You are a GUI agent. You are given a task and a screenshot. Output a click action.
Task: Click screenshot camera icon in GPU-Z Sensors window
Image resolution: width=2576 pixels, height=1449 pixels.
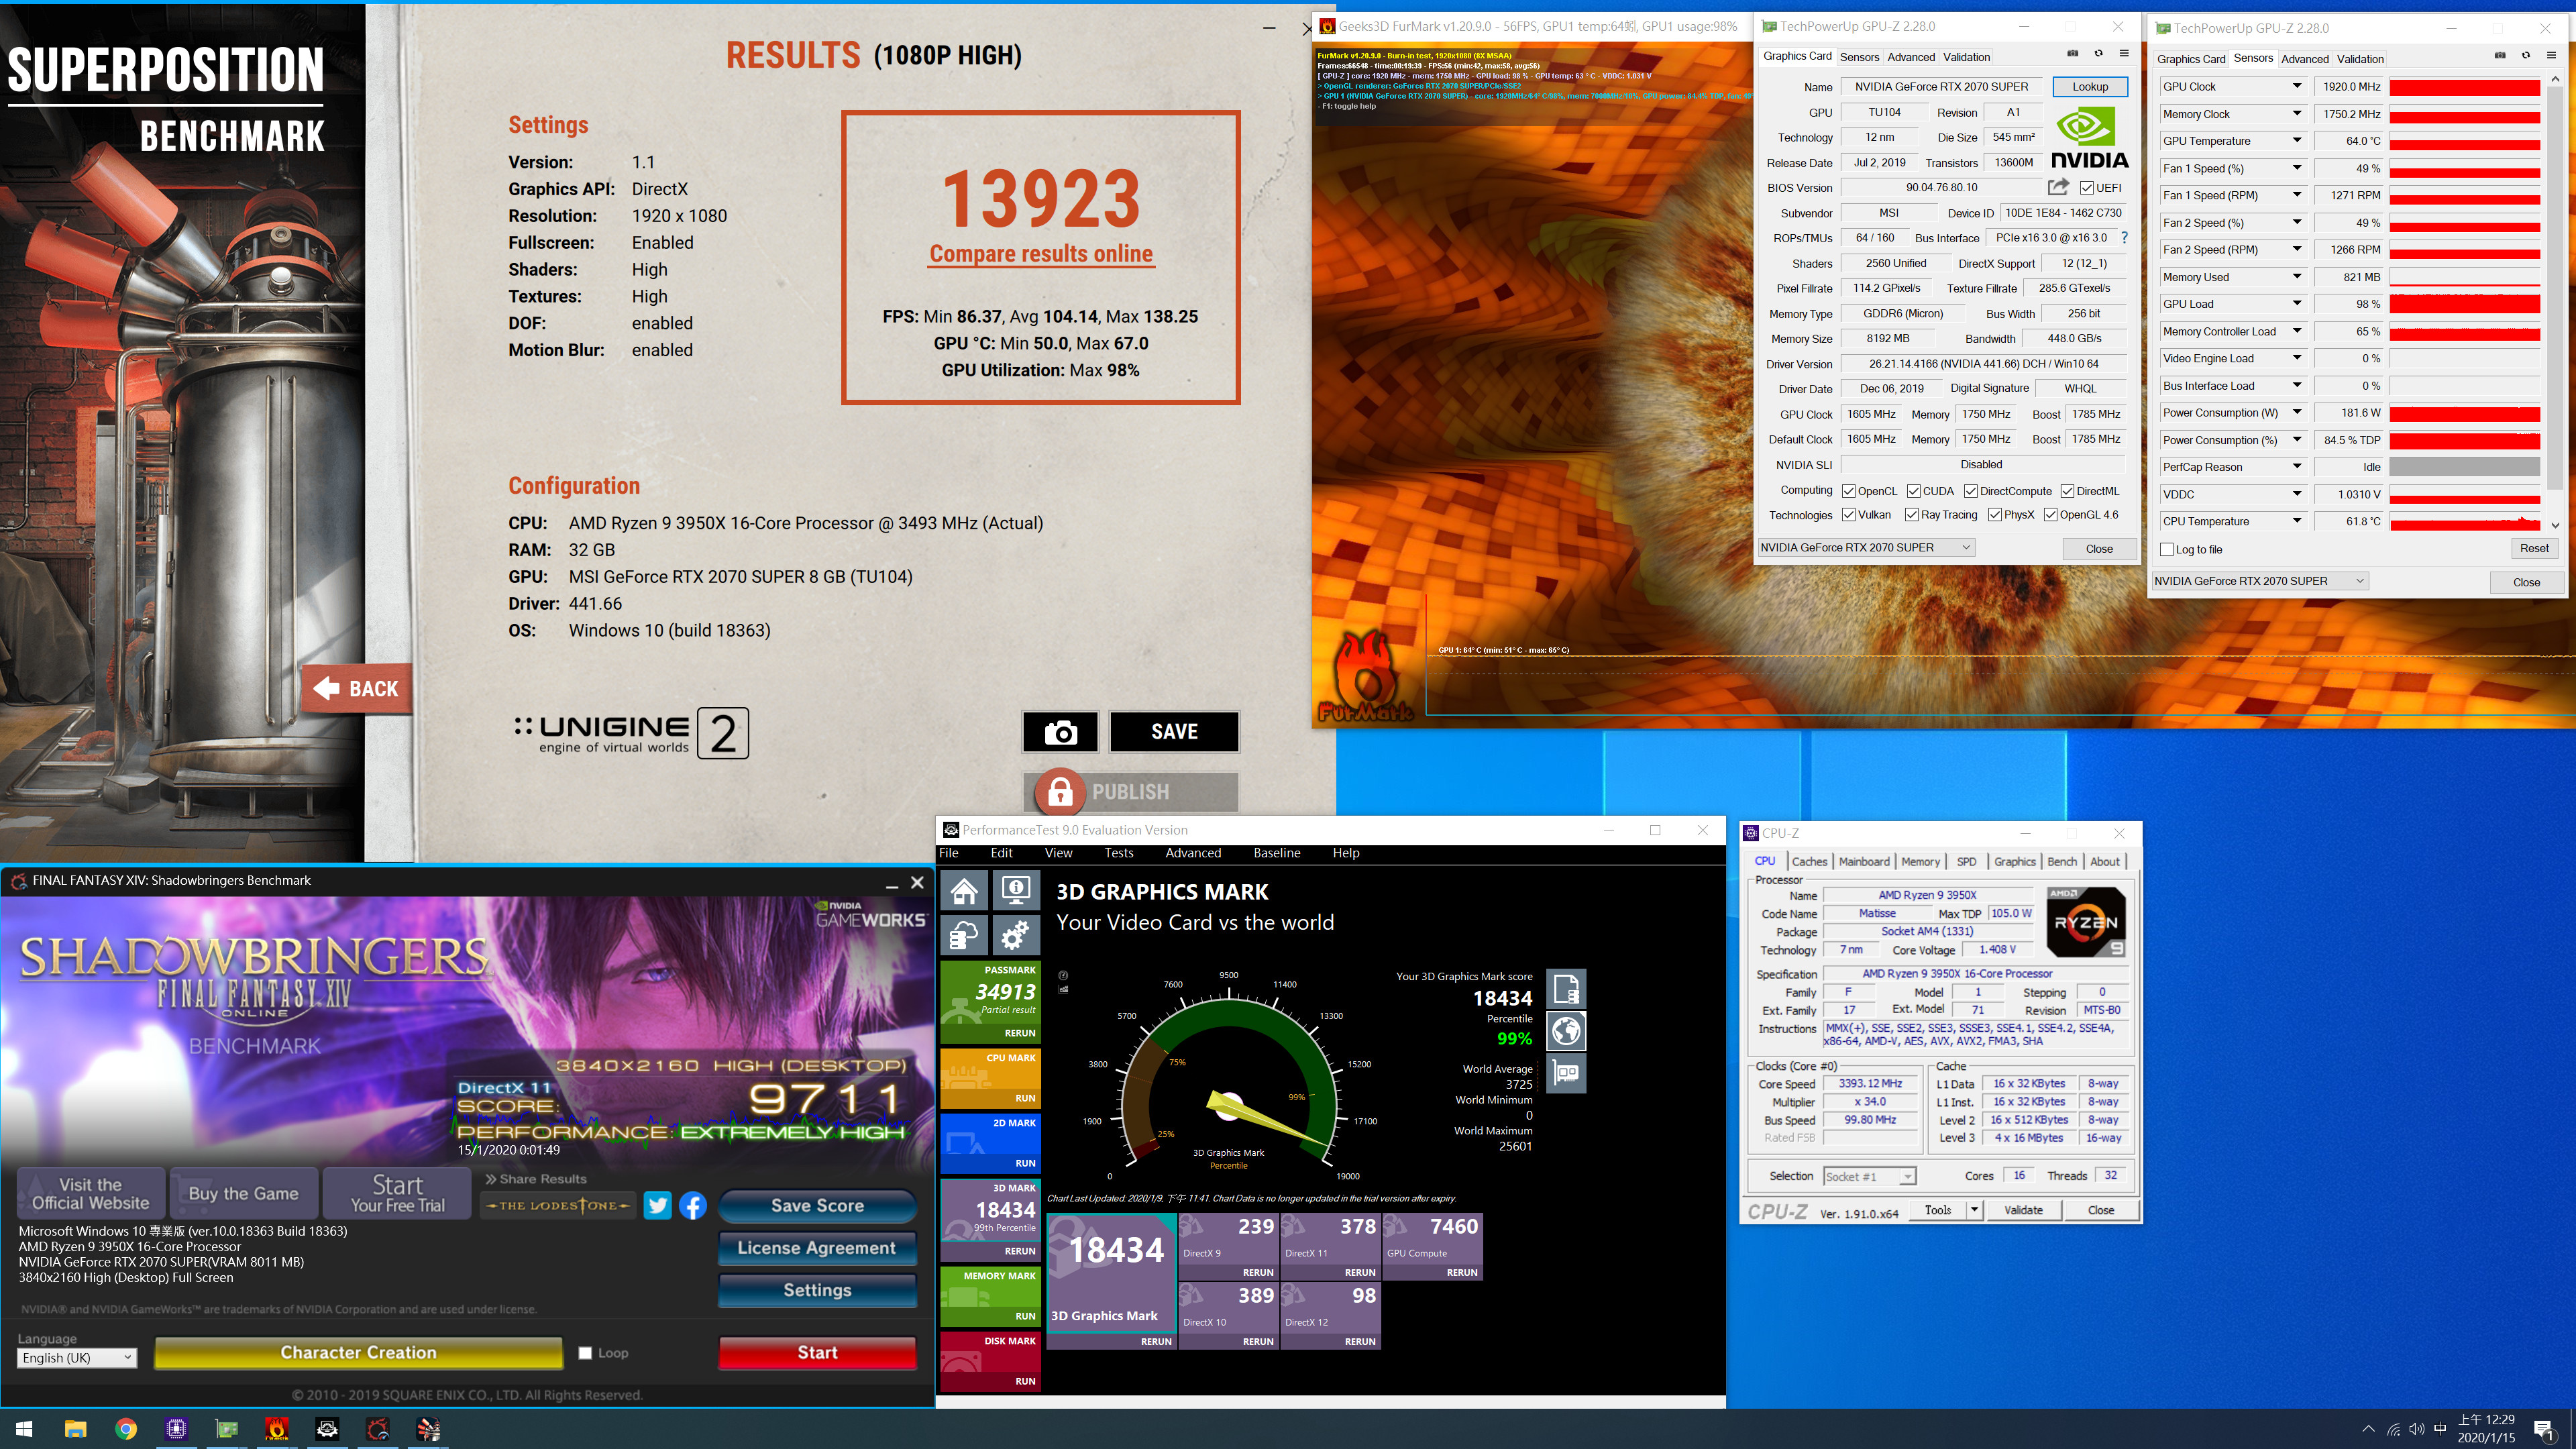pyautogui.click(x=2500, y=56)
